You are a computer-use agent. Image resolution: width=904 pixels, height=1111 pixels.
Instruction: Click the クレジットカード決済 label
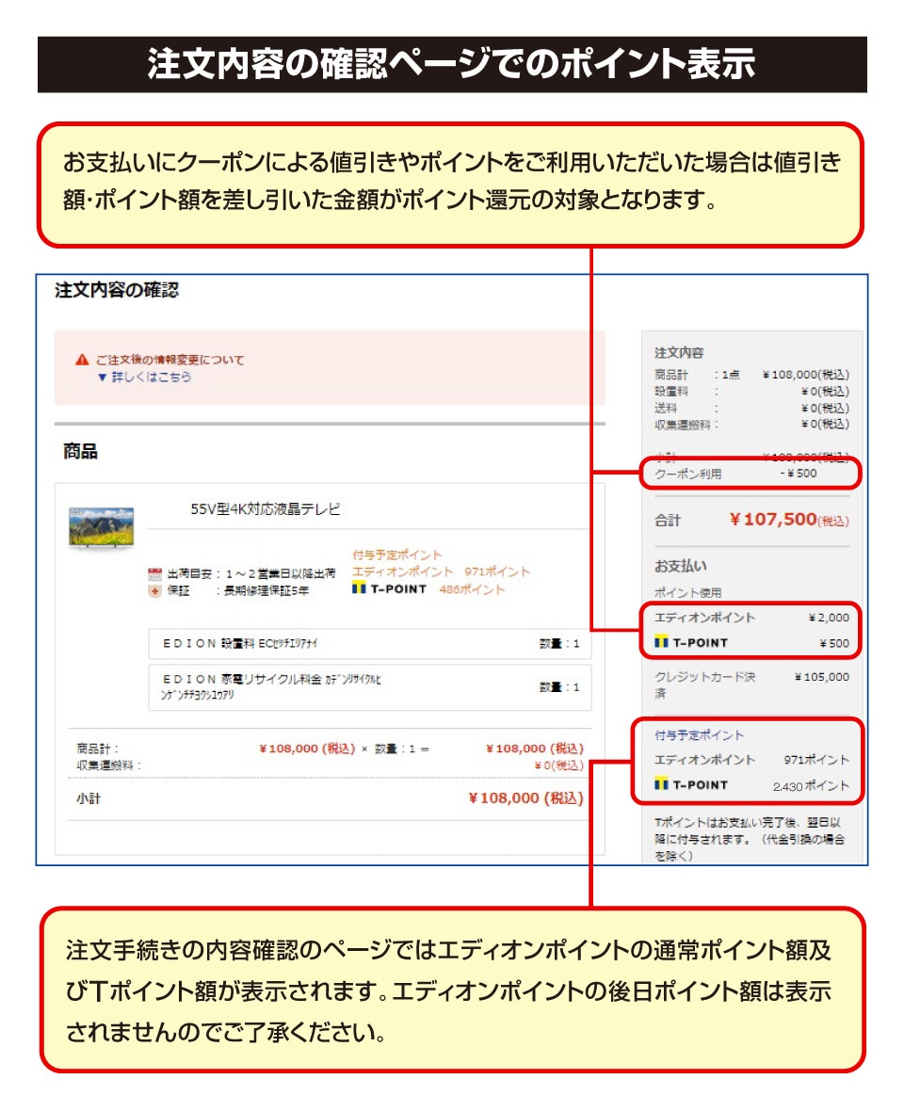pos(705,684)
